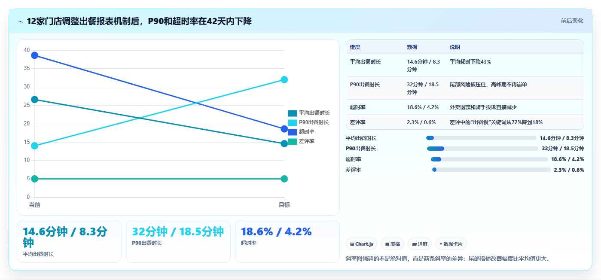Click the 平均出餐时长 progress bar
This screenshot has width=601, height=280.
point(481,138)
